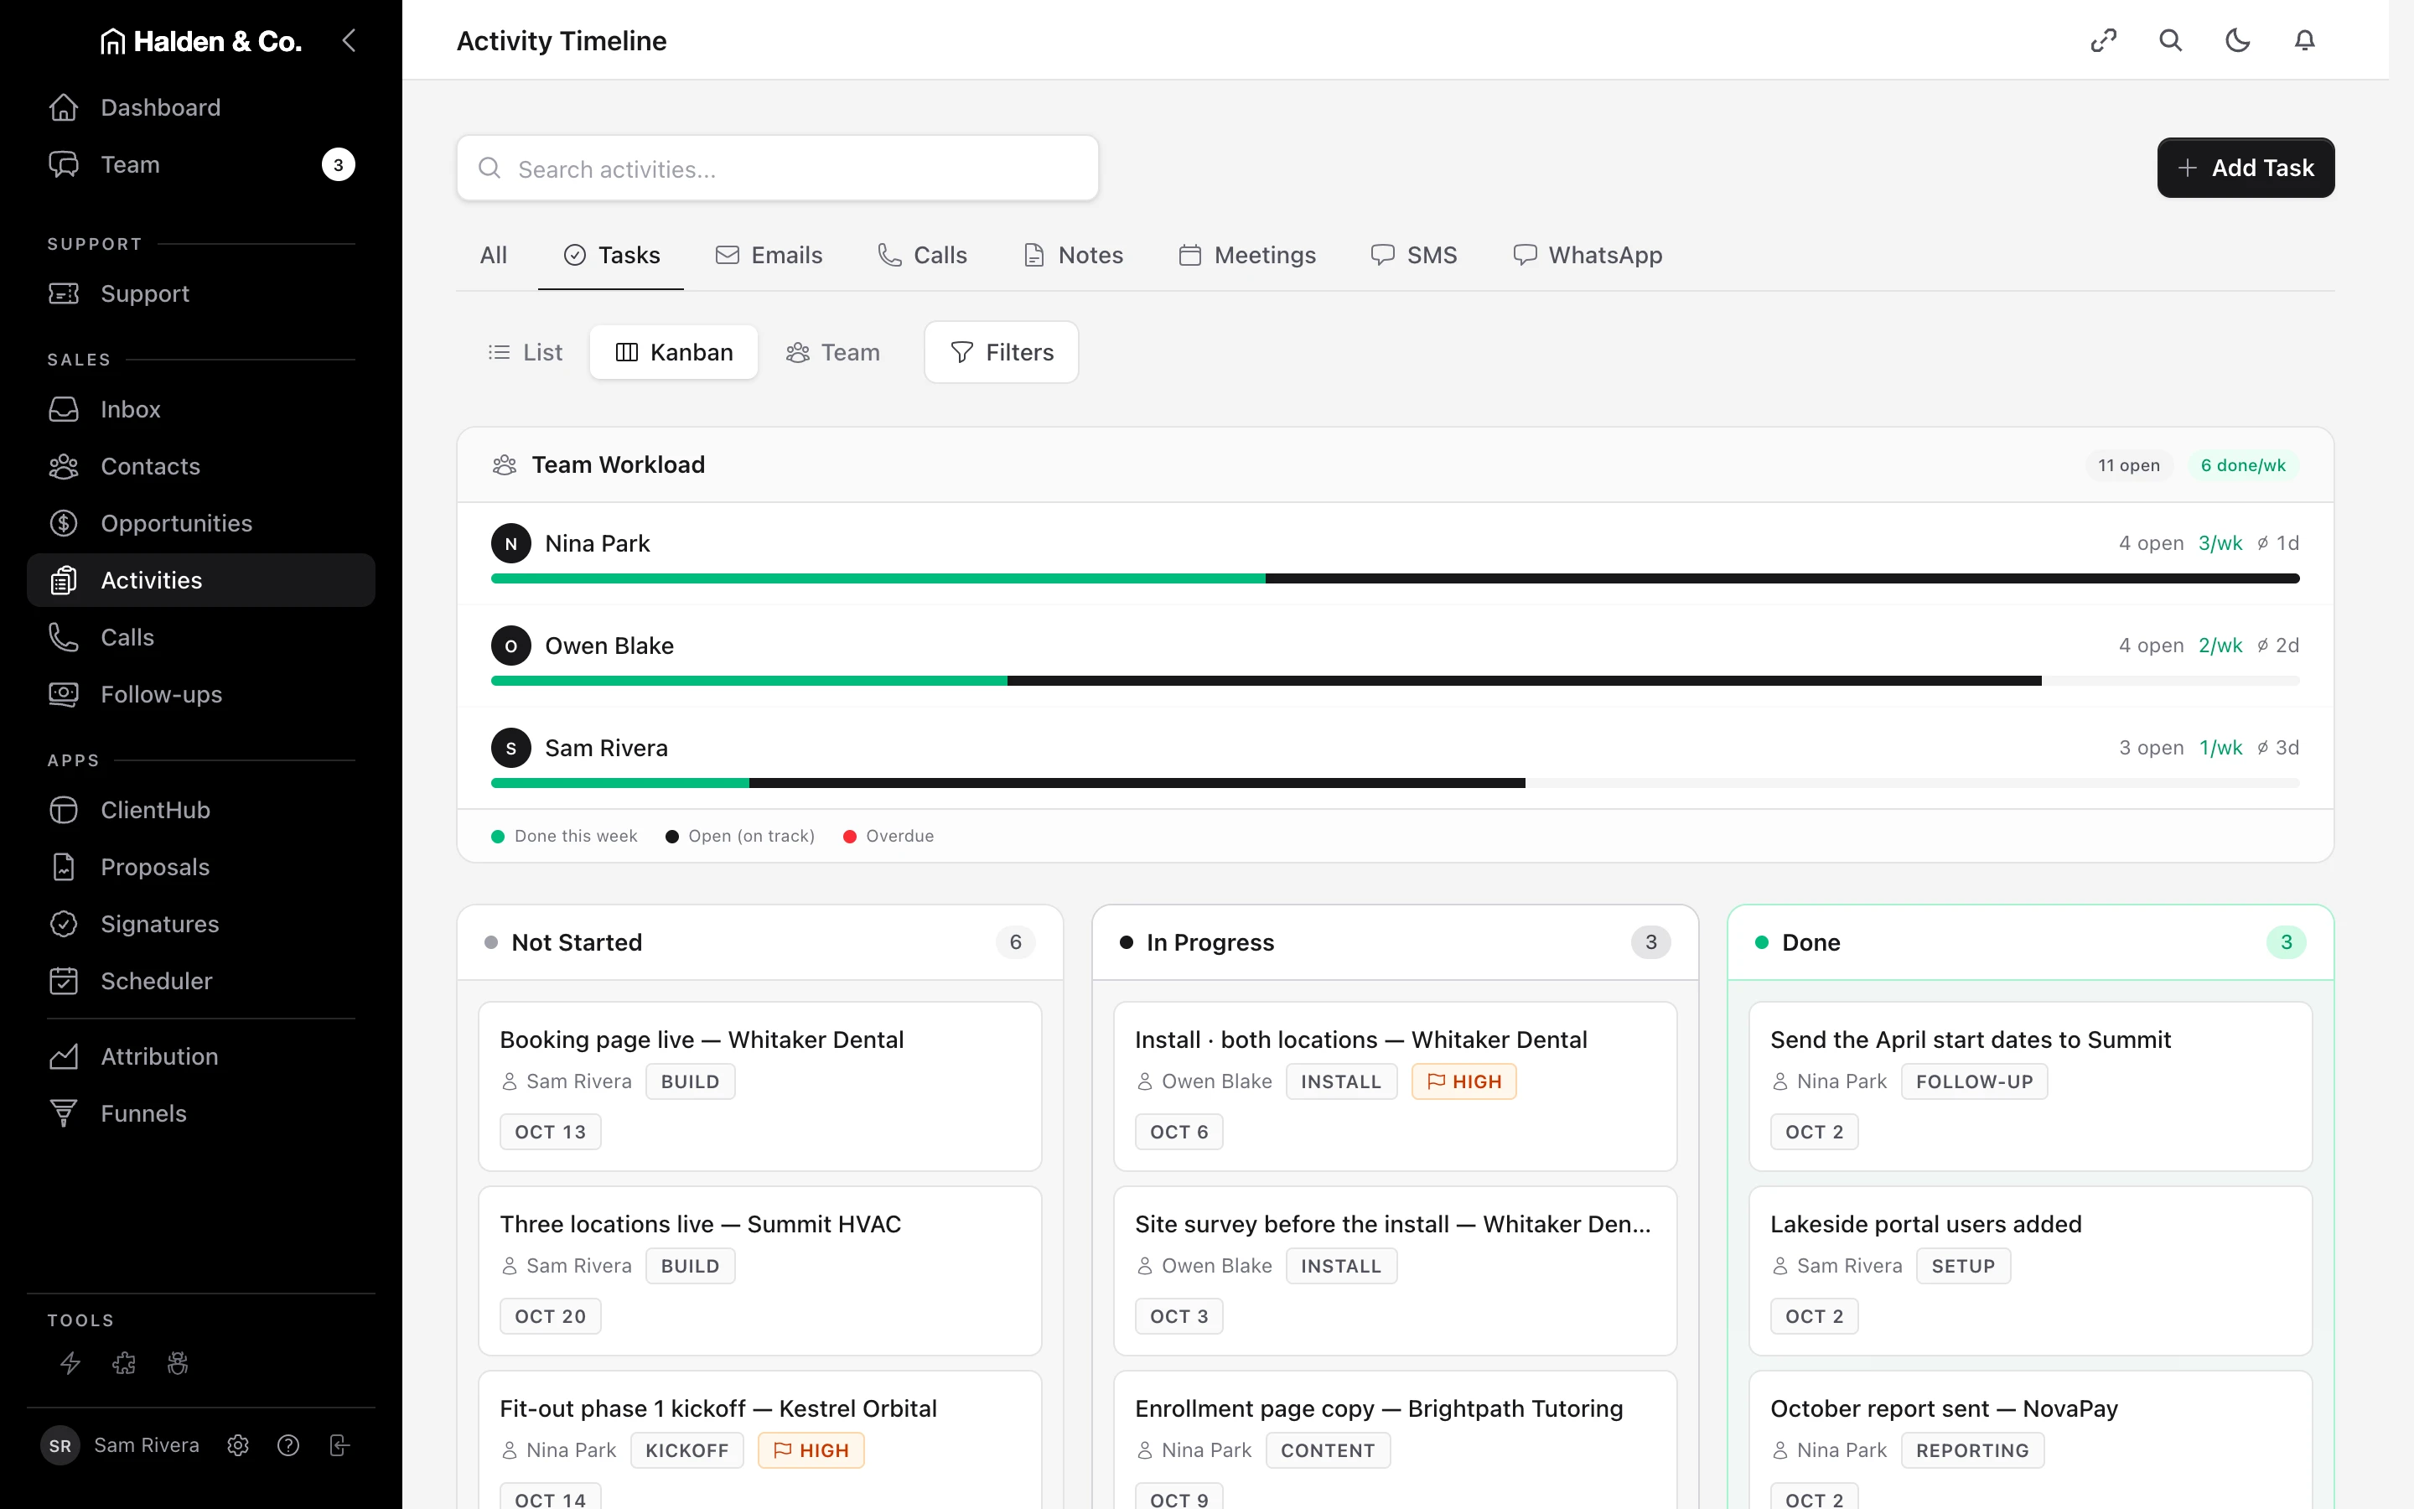Click Nina Park's workload progress bar
This screenshot has height=1509, width=2414.
(x=1395, y=578)
